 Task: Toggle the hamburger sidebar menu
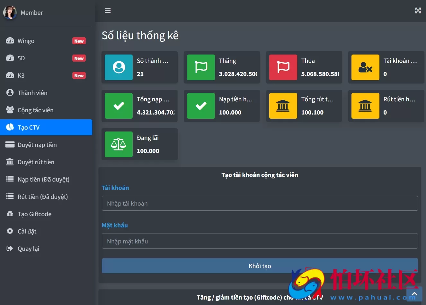click(x=108, y=11)
